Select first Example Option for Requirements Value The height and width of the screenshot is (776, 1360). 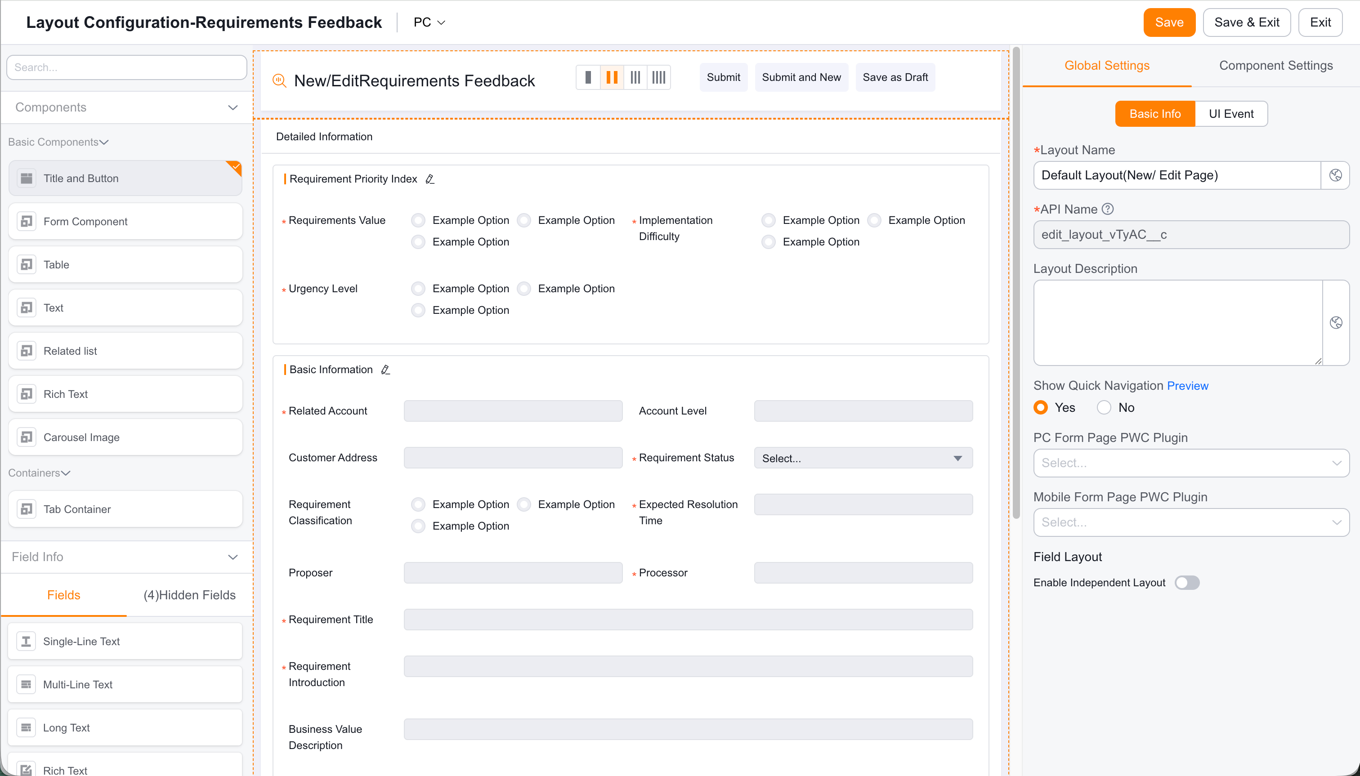[x=419, y=220]
